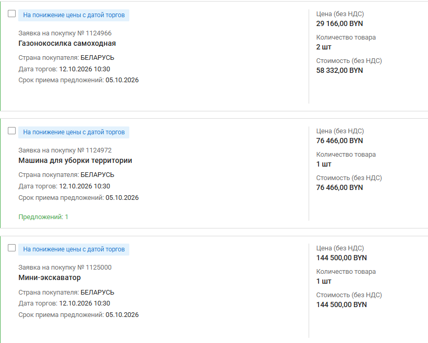Click the auction type tag above Газонокосилка

point(74,15)
